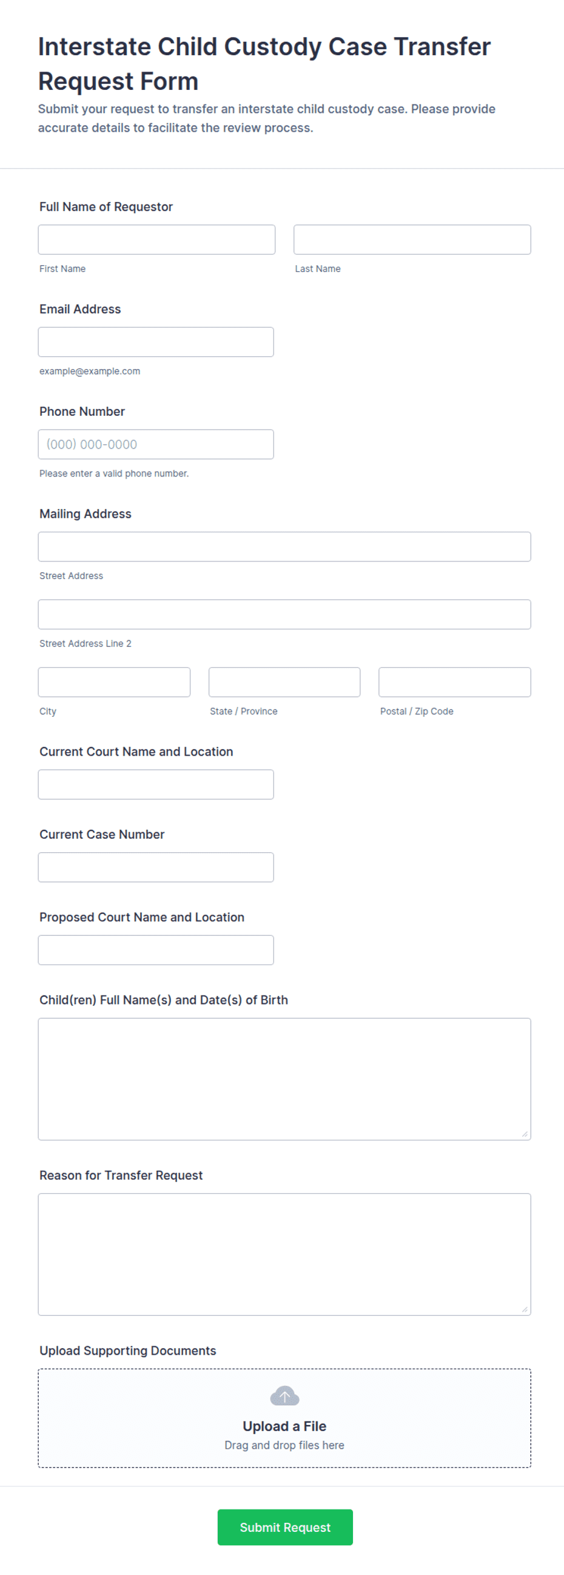
Task: Focus the Last Name text box
Action: (x=412, y=240)
